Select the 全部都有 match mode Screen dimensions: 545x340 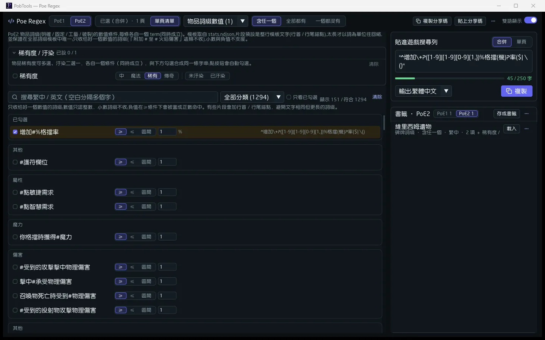click(296, 21)
